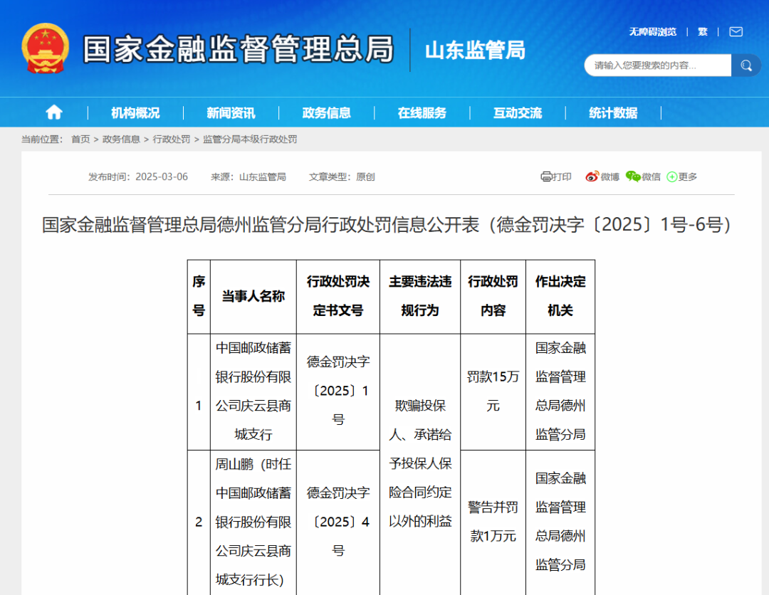Open the 机构概况 menu
Screen dimensions: 769x595
(x=135, y=112)
